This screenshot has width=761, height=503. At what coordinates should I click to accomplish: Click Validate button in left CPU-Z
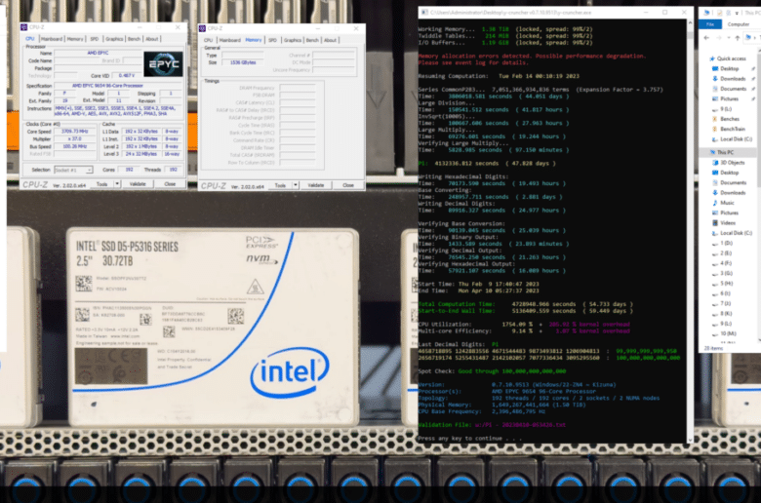pos(138,184)
